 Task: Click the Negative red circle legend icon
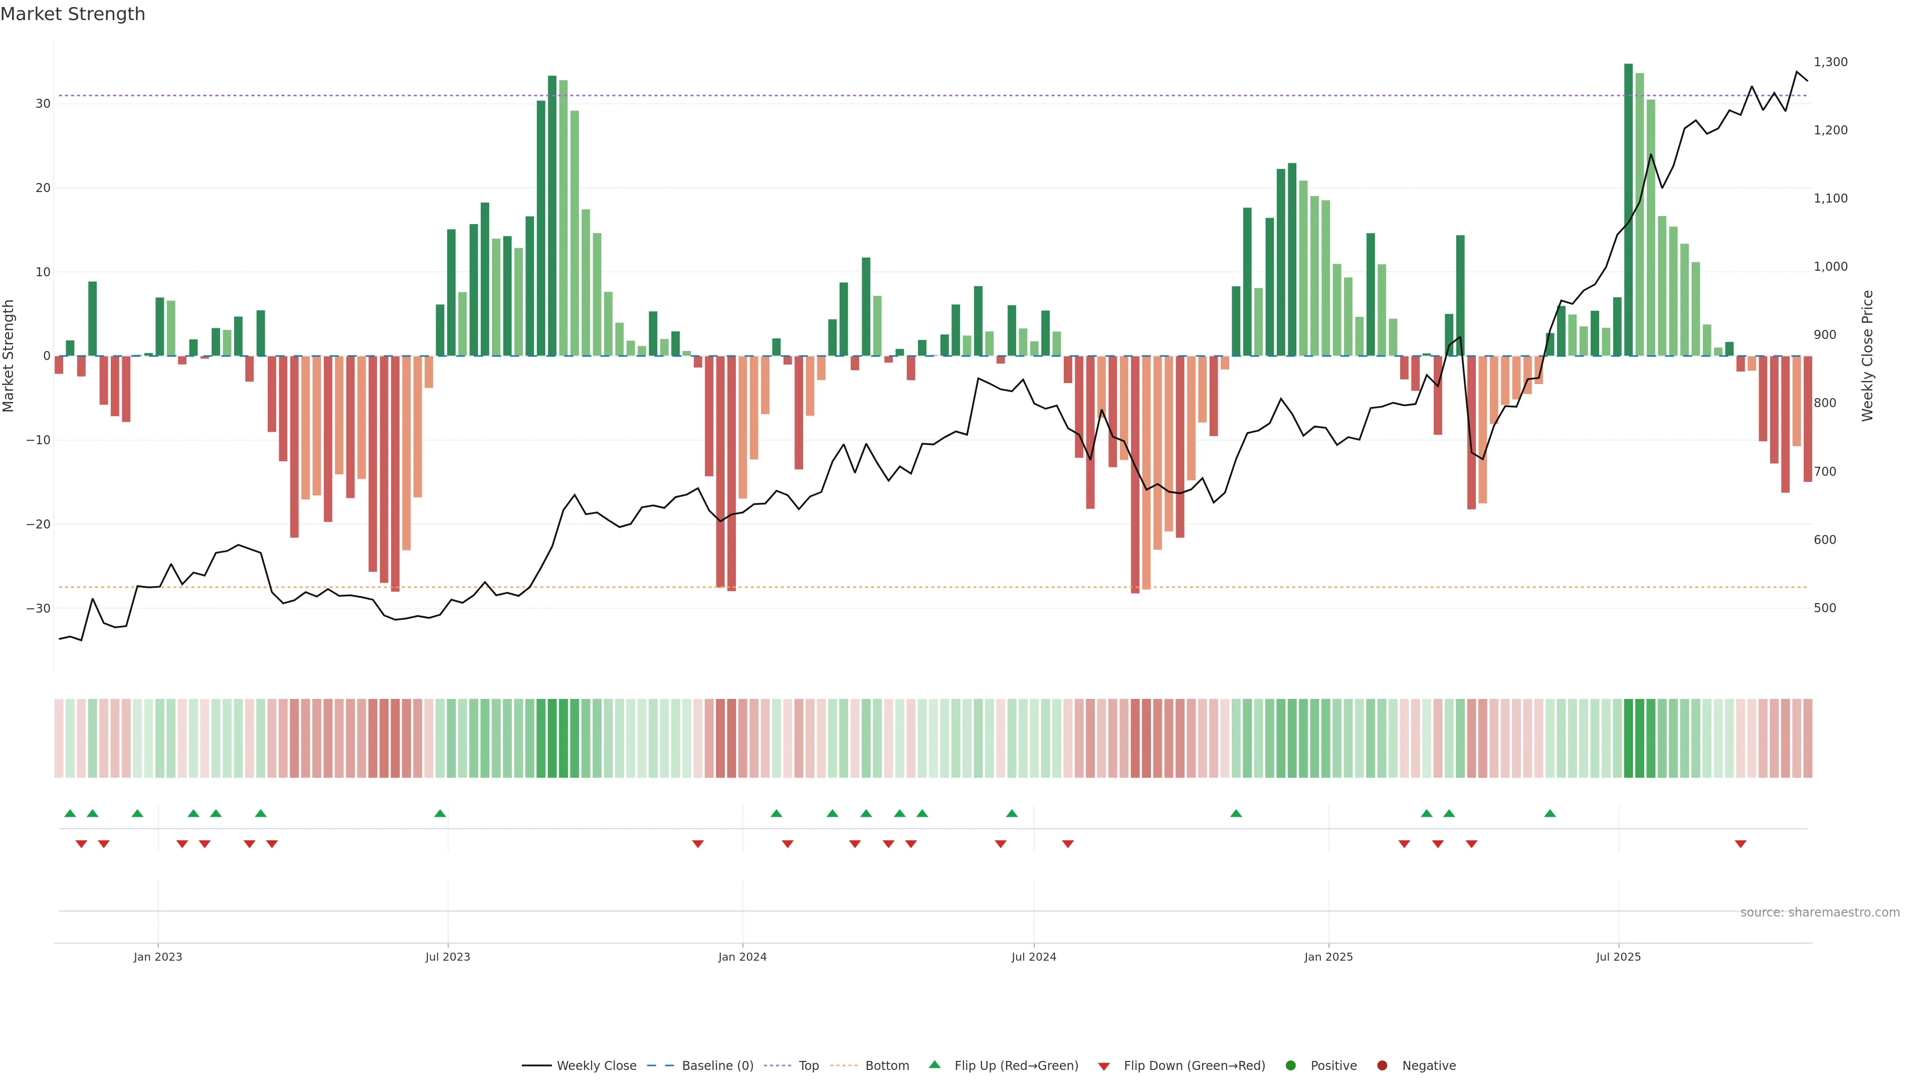1382,1066
